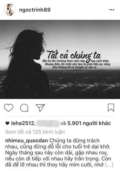Expand truncated comment with the [...] marker
The width and height of the screenshot is (120, 171).
[x=109, y=165]
